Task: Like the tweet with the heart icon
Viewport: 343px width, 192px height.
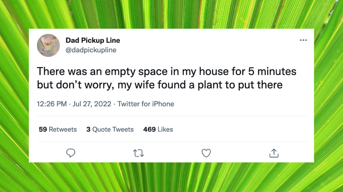Action: 206,153
